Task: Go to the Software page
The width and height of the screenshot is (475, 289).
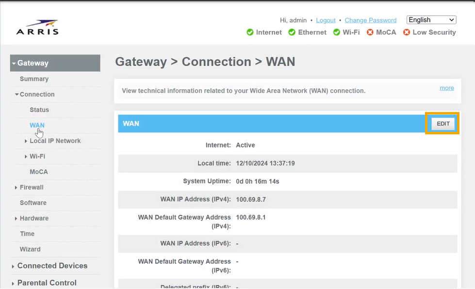Action: pyautogui.click(x=33, y=203)
